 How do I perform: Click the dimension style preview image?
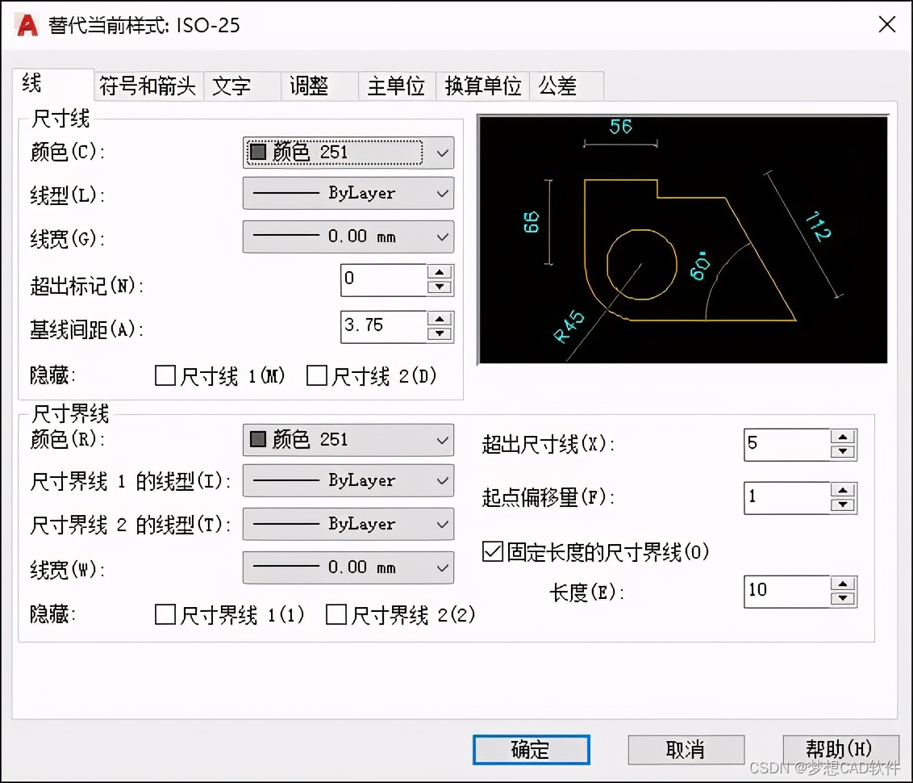pos(683,240)
